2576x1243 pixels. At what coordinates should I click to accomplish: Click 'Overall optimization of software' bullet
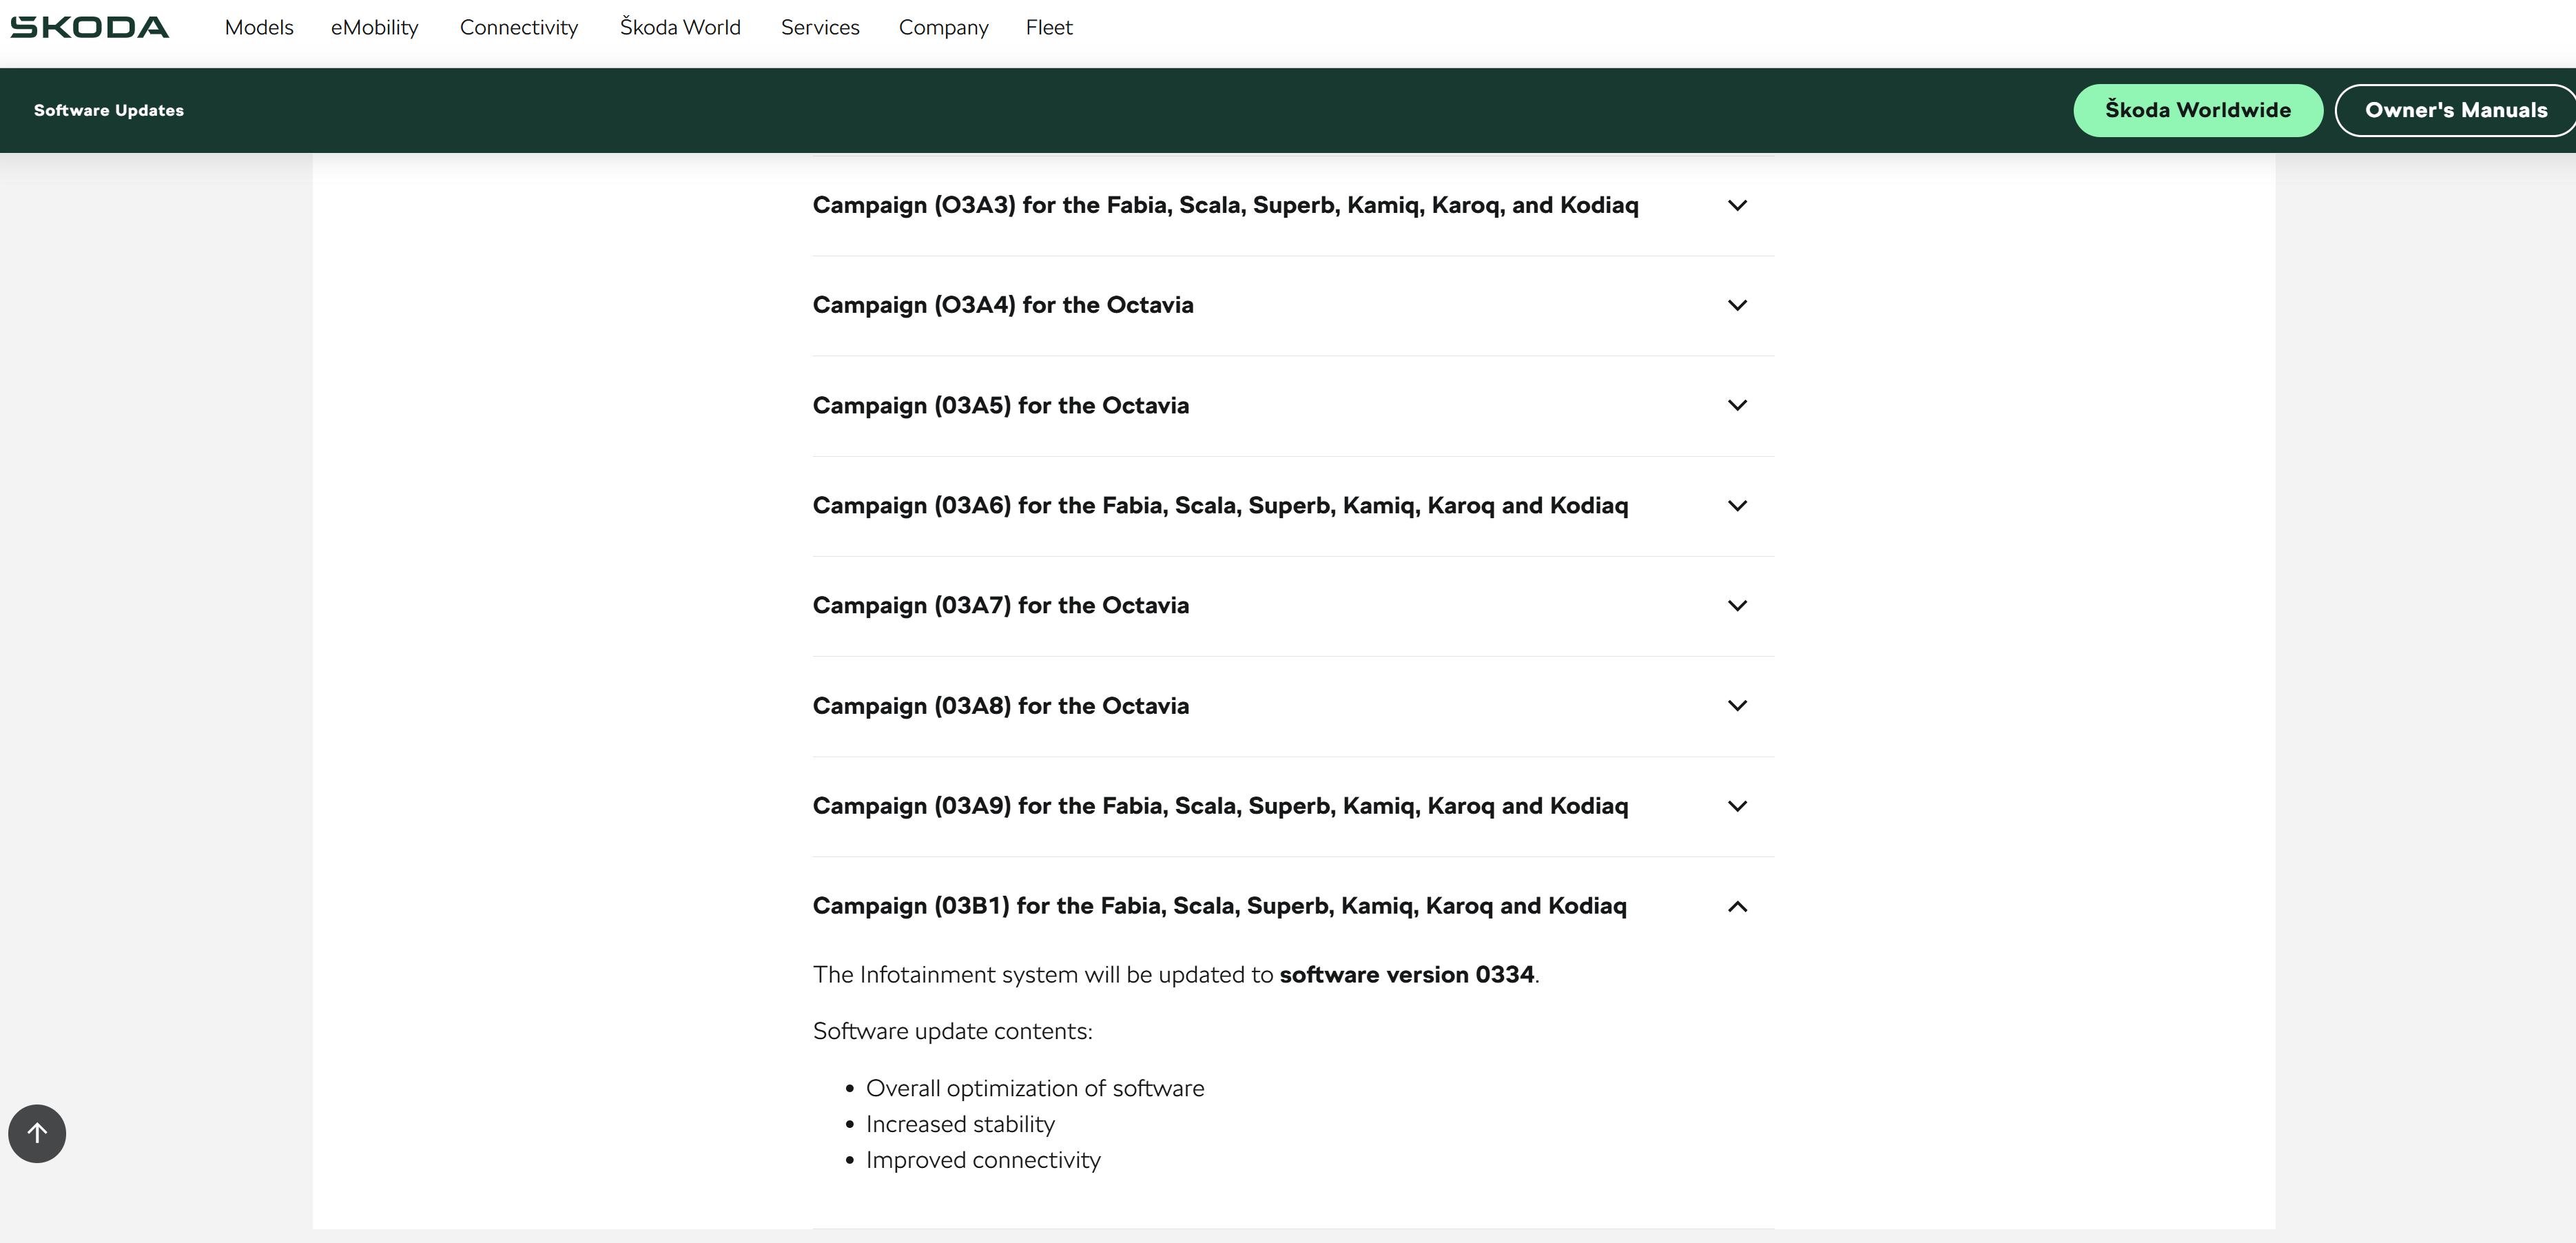tap(1035, 1088)
